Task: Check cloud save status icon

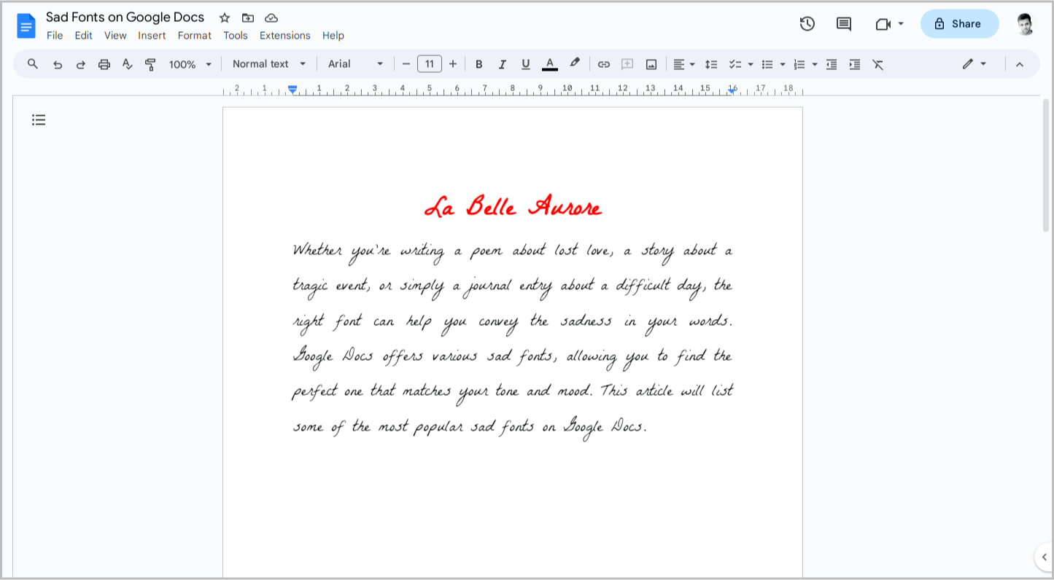Action: (x=271, y=17)
